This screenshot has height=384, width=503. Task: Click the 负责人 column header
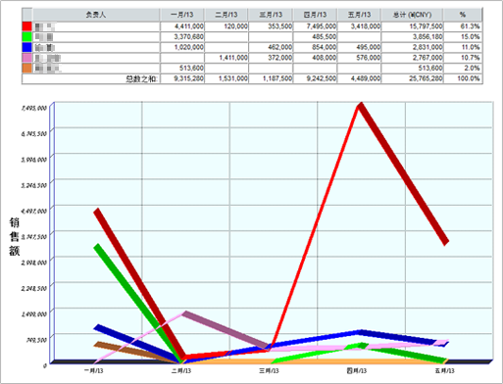[x=96, y=15]
